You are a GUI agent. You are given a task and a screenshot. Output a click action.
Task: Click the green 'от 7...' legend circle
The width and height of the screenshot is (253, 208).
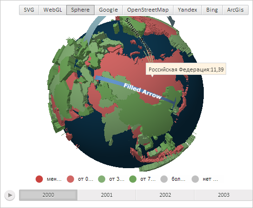(x=133, y=179)
